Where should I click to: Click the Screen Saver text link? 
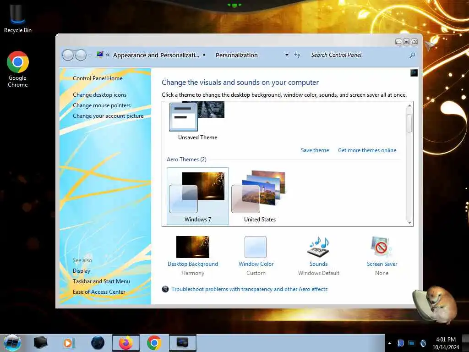click(x=382, y=264)
